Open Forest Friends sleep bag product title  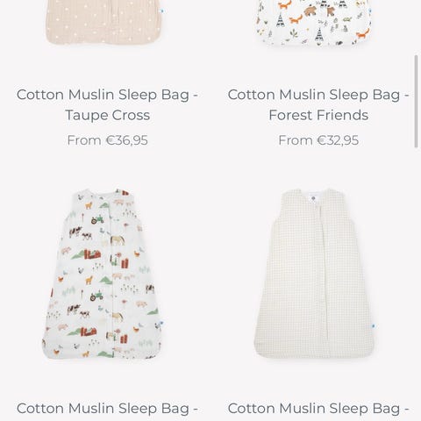318,104
